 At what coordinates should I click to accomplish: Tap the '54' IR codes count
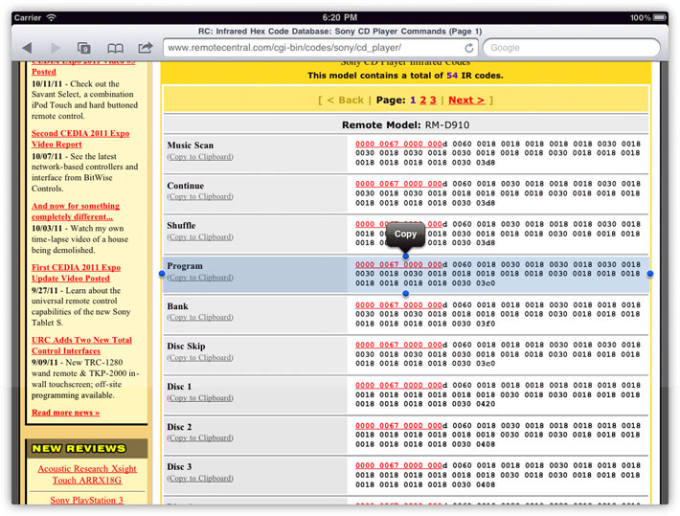click(452, 76)
